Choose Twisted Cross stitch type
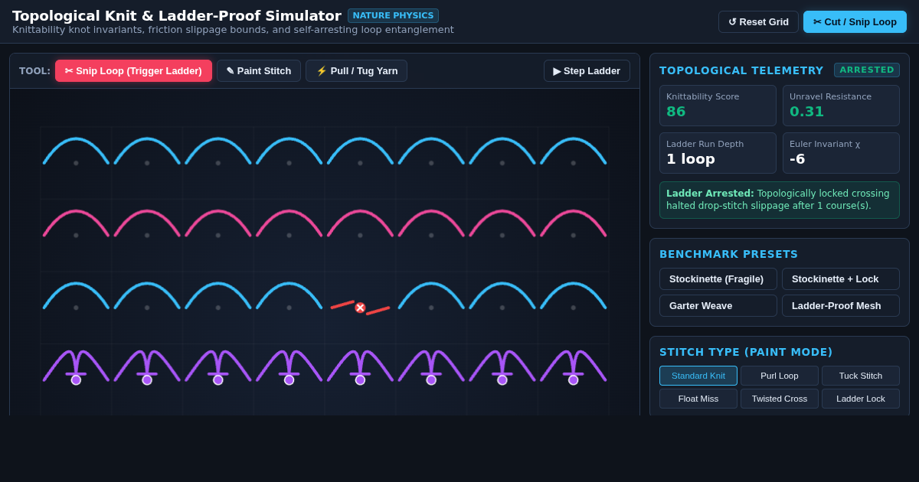The height and width of the screenshot is (482, 919). tap(780, 399)
